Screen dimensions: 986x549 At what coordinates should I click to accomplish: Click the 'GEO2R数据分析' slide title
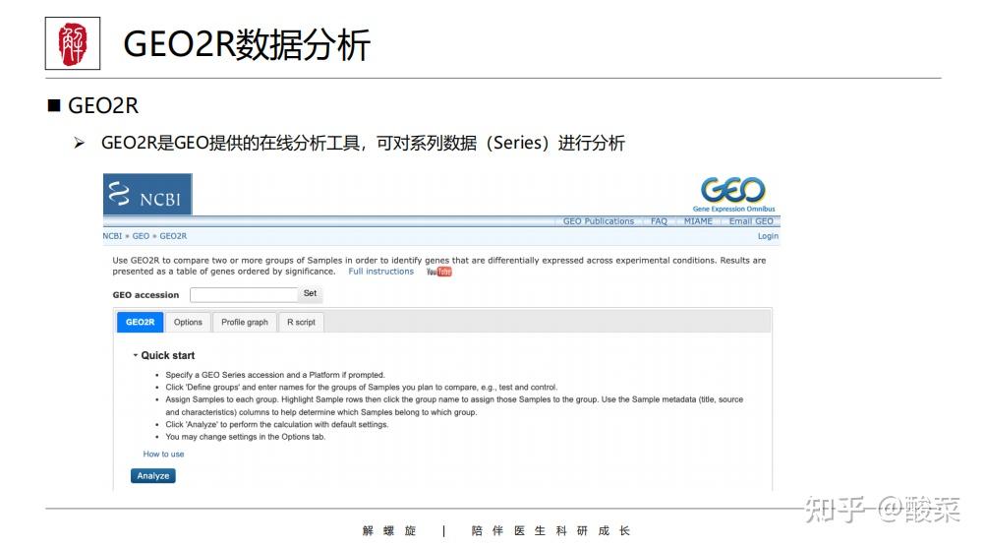point(247,44)
